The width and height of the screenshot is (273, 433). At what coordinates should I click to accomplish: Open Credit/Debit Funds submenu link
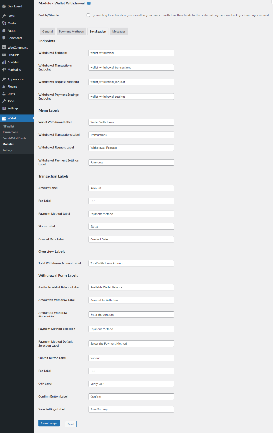[x=14, y=138]
